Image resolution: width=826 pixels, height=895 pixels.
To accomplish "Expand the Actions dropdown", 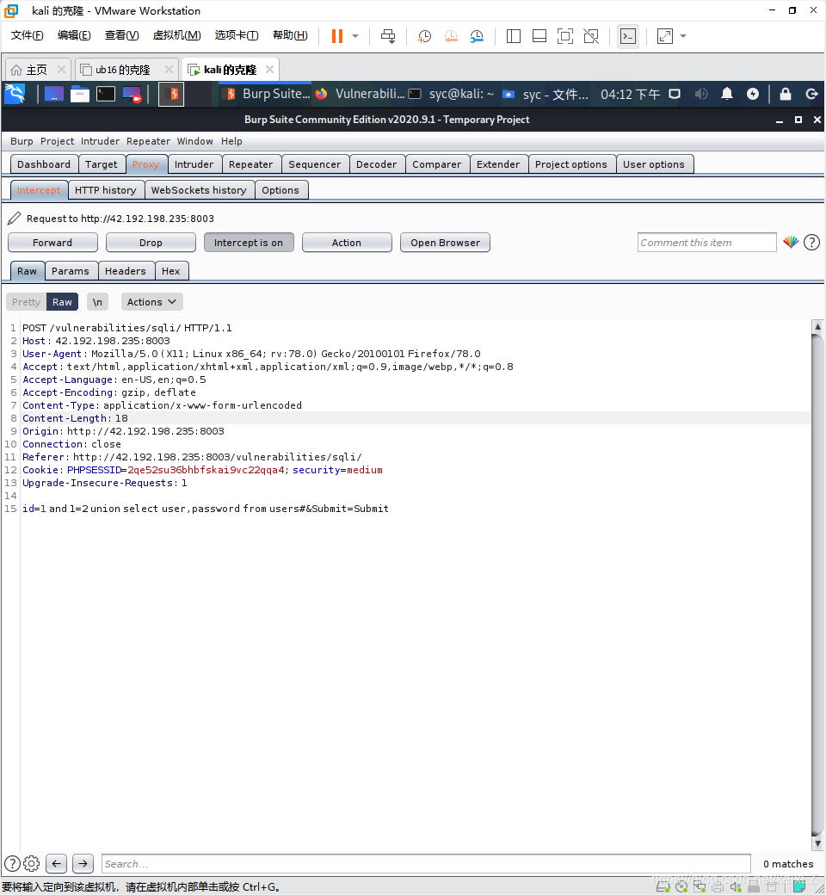I will pos(151,302).
